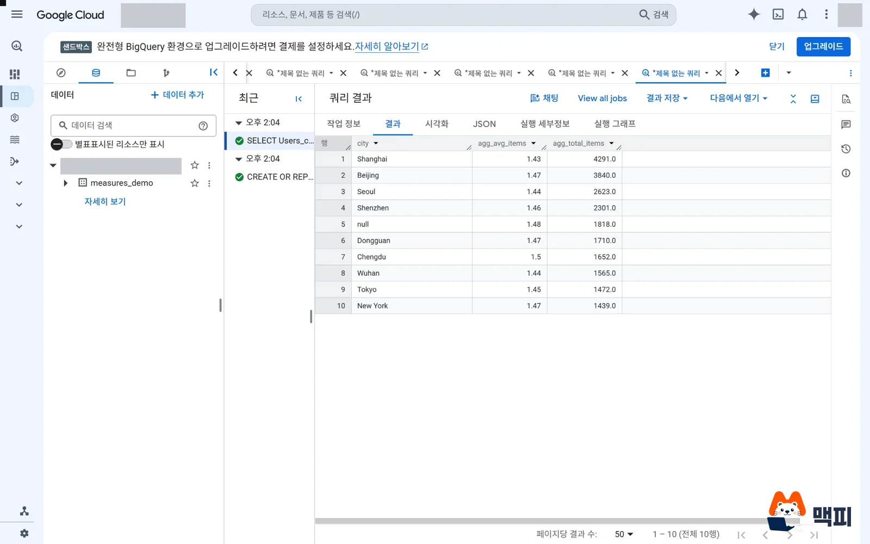Collapse the query results pane
The image size is (870, 544).
coord(793,98)
